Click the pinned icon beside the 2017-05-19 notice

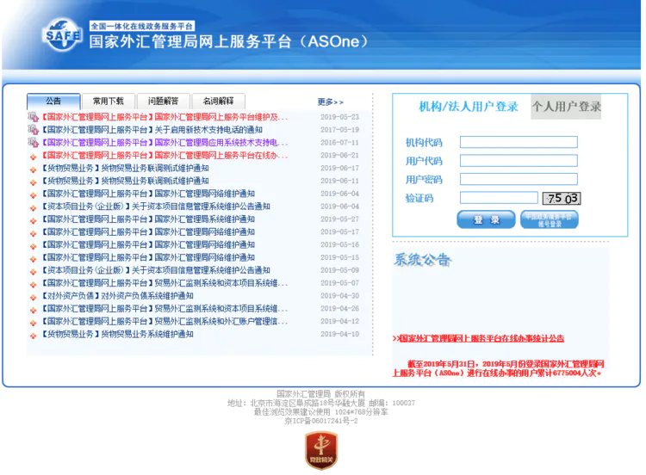(33, 130)
